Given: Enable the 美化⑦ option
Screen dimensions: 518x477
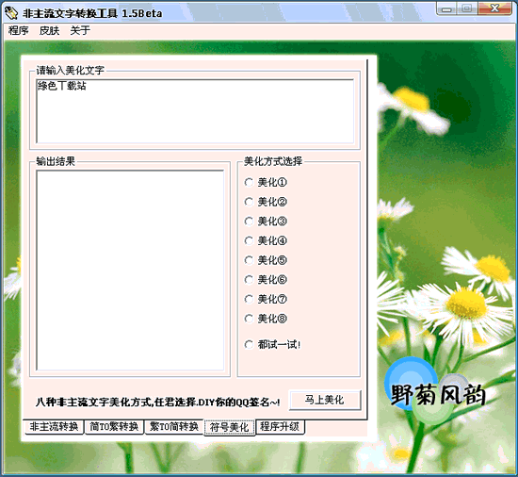Looking at the screenshot, I should point(266,299).
